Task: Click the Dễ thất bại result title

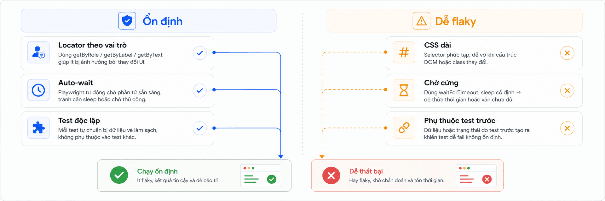Action: [x=366, y=171]
